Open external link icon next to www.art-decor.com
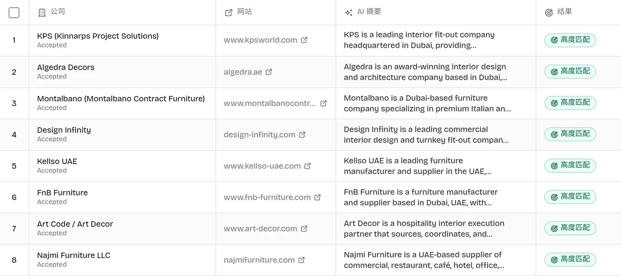This screenshot has height=276, width=621. (x=304, y=229)
